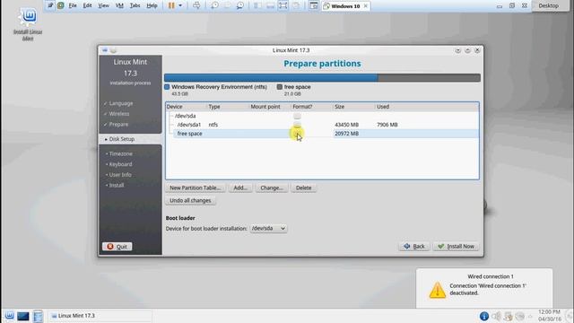Click the pin icon in the VMware toolbar

point(50,5)
